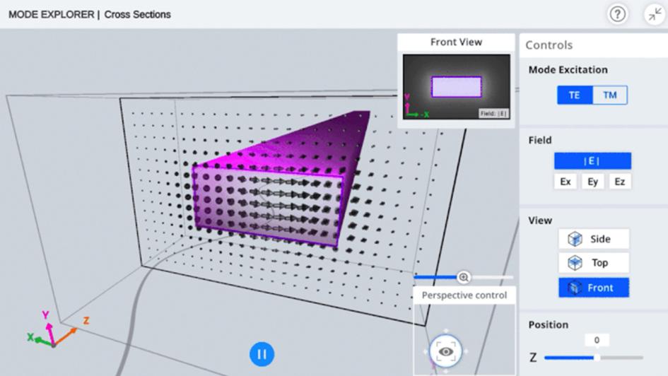The width and height of the screenshot is (668, 376).
Task: Click the Position heading
Action: pyautogui.click(x=549, y=324)
